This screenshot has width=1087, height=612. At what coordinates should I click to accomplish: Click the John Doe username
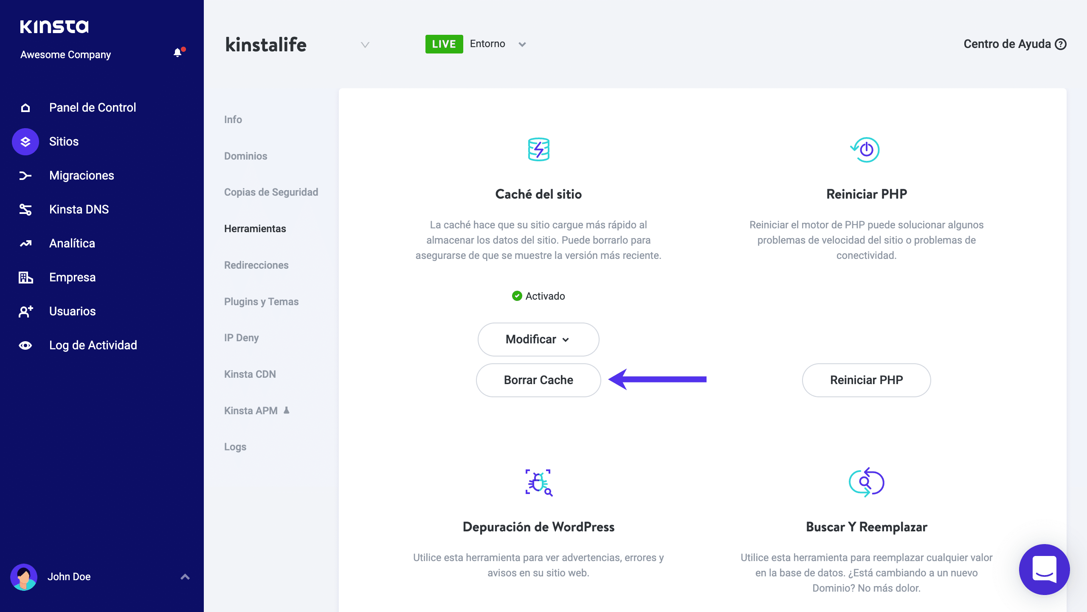(69, 577)
